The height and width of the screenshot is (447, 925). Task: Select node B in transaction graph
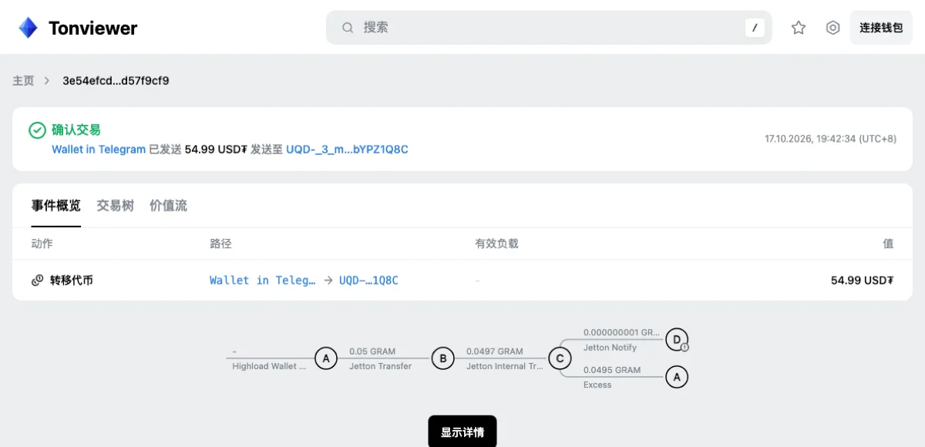[x=442, y=358]
